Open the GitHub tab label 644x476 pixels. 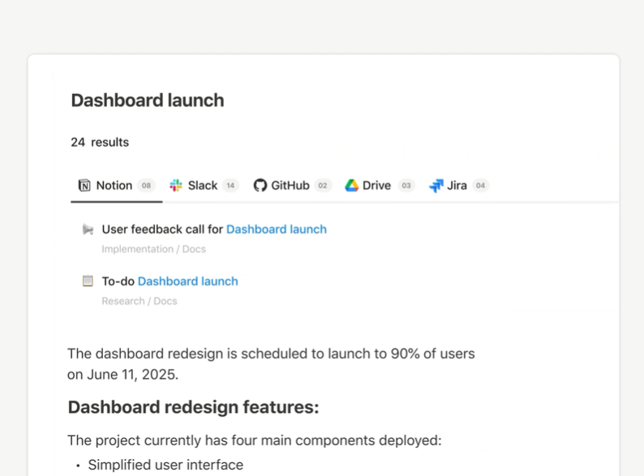(290, 186)
